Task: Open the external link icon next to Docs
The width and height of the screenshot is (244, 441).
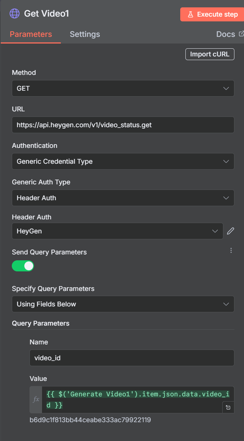Action: pyautogui.click(x=241, y=34)
